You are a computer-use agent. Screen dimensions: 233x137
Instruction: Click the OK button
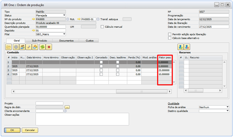pos(12,130)
